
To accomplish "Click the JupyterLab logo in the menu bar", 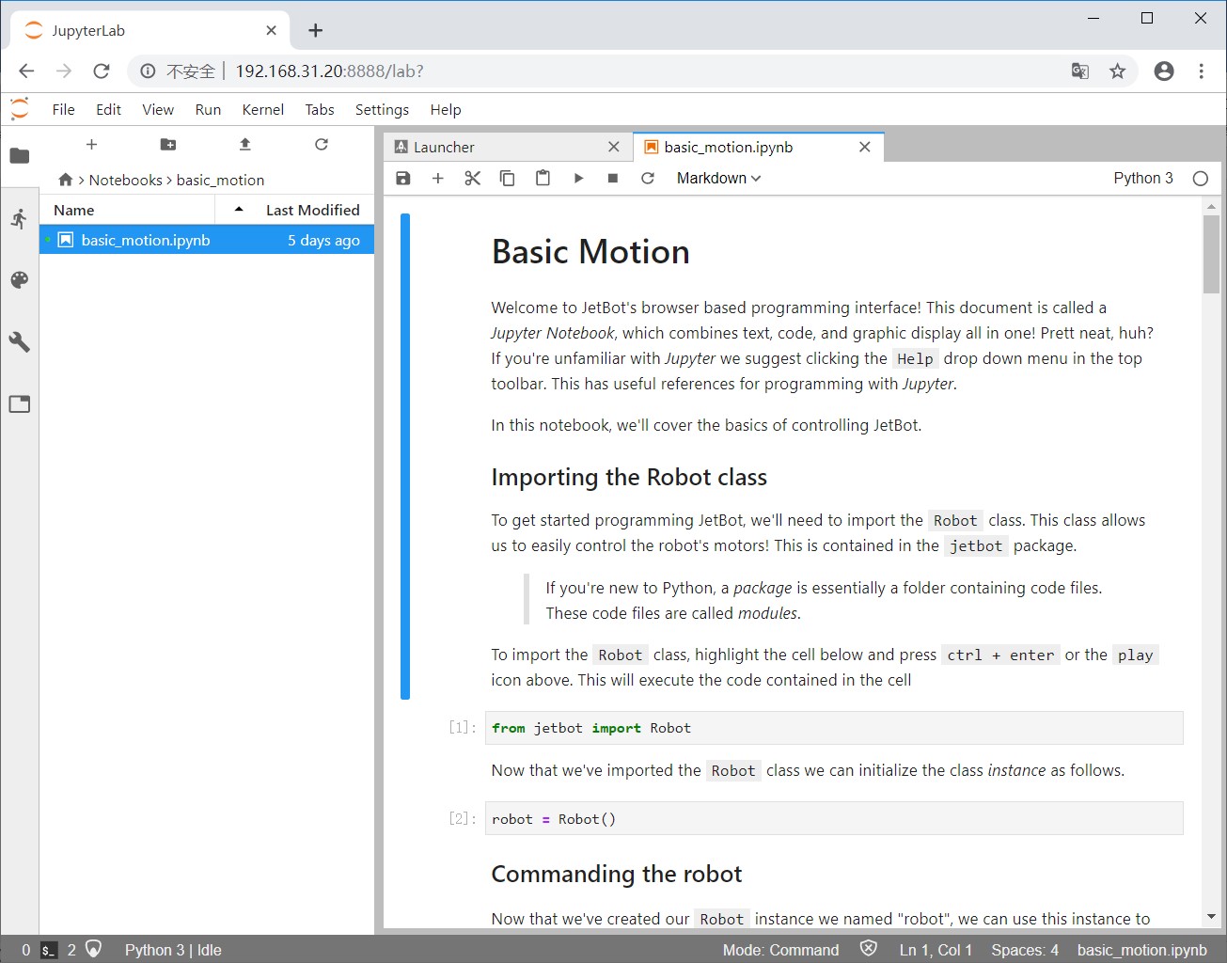I will (20, 109).
